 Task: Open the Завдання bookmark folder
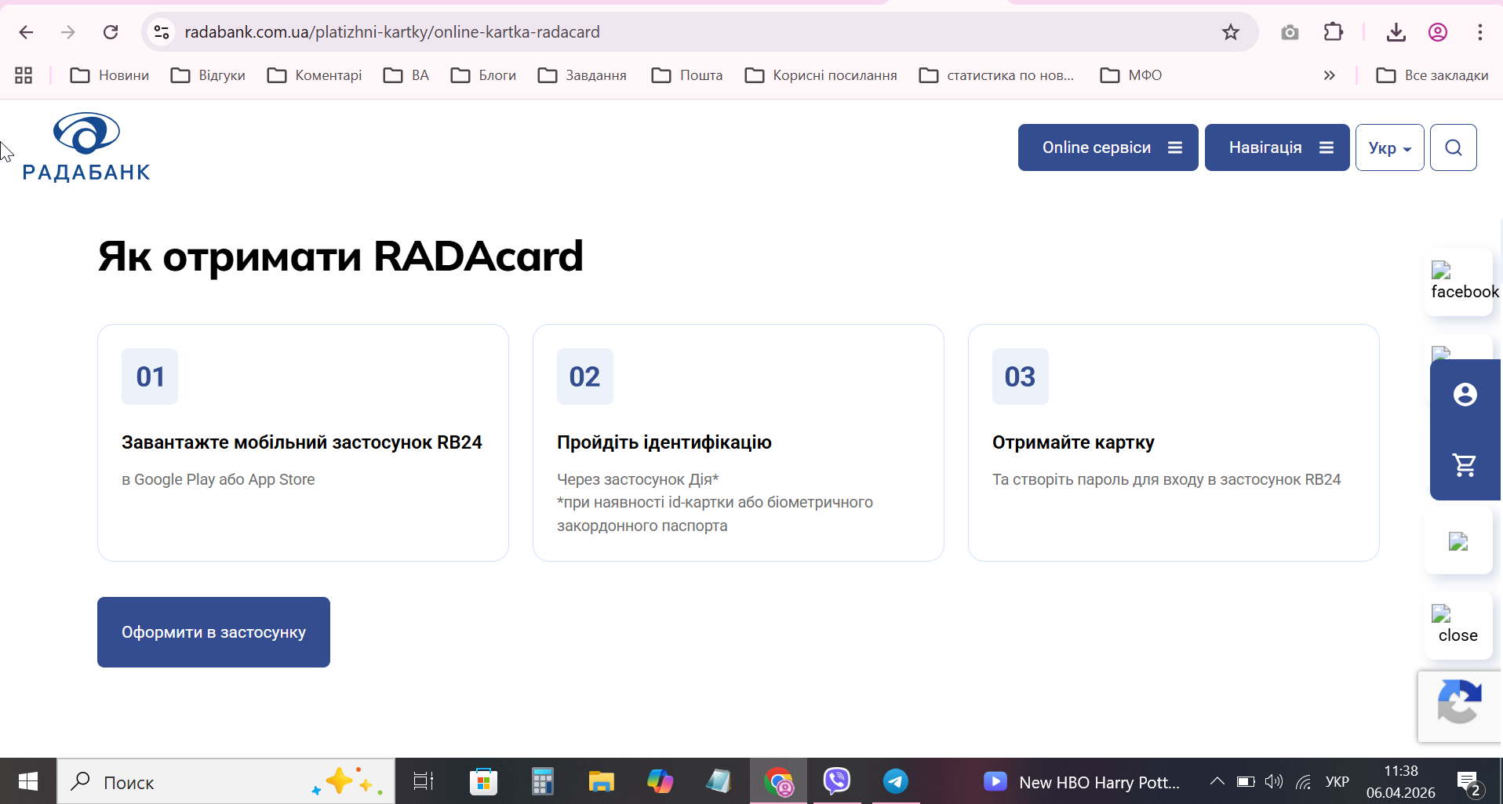[583, 75]
